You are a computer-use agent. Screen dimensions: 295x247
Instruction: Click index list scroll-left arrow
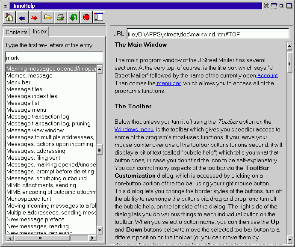(10, 238)
